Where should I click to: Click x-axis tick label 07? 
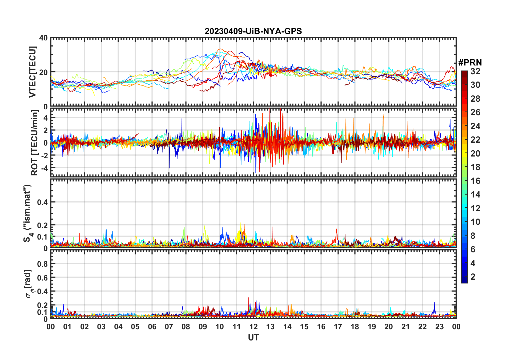169,327
